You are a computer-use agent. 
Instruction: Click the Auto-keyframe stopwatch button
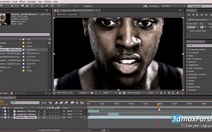(77, 103)
